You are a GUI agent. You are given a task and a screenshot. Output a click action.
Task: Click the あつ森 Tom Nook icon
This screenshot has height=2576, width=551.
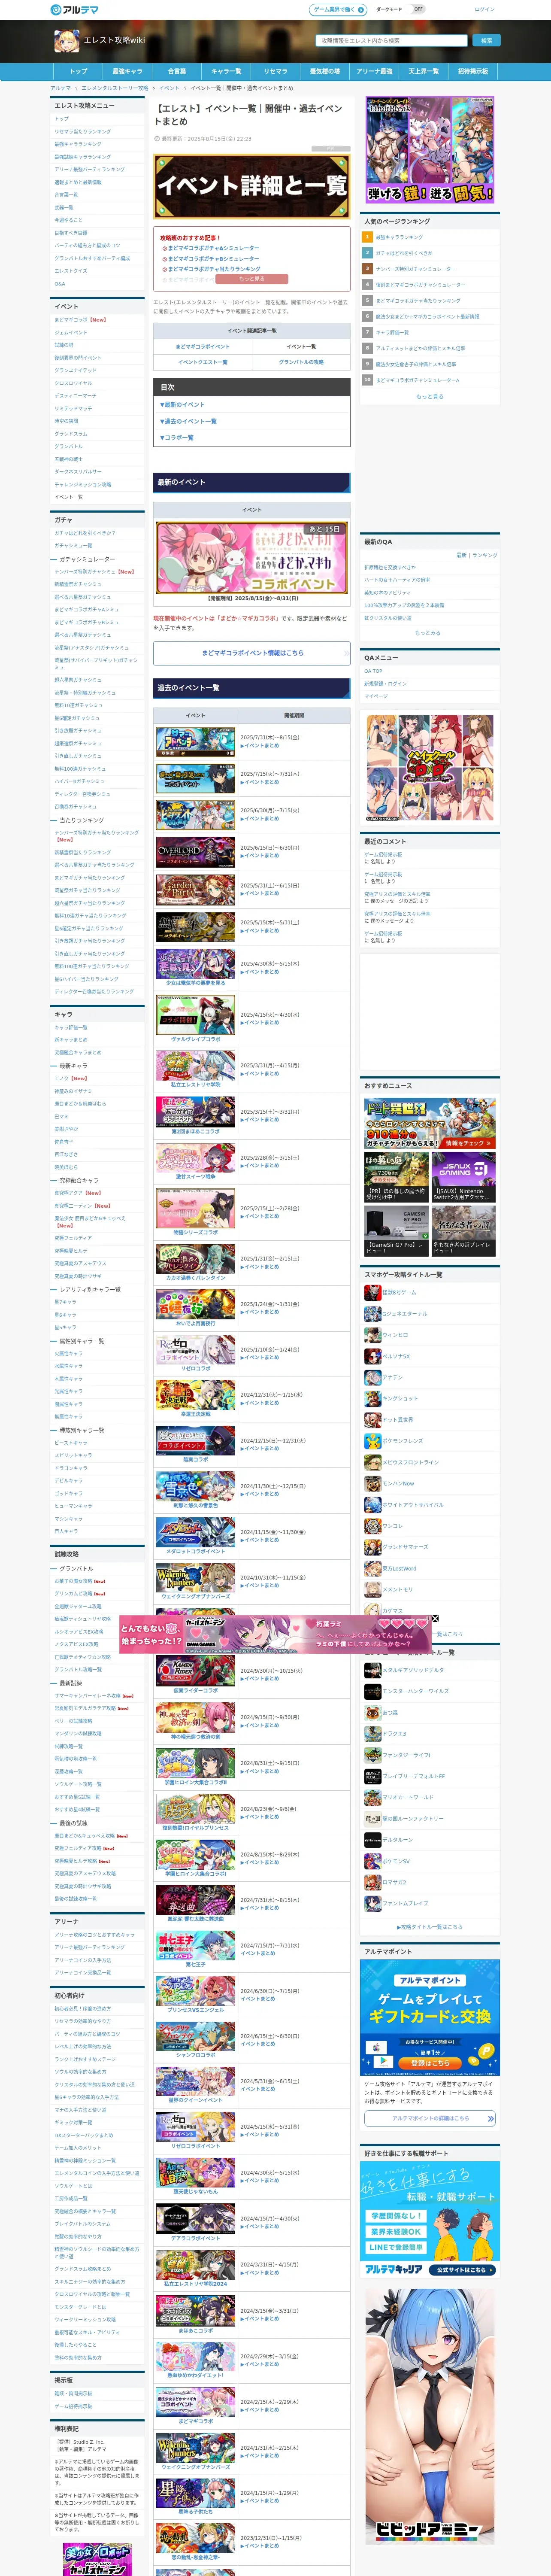[372, 1712]
